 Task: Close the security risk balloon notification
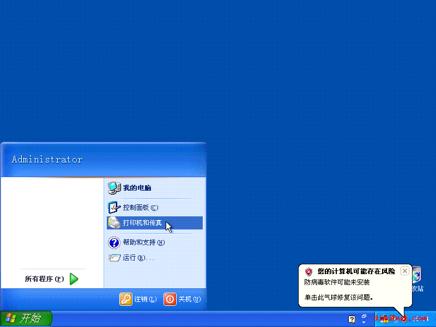[x=405, y=271]
